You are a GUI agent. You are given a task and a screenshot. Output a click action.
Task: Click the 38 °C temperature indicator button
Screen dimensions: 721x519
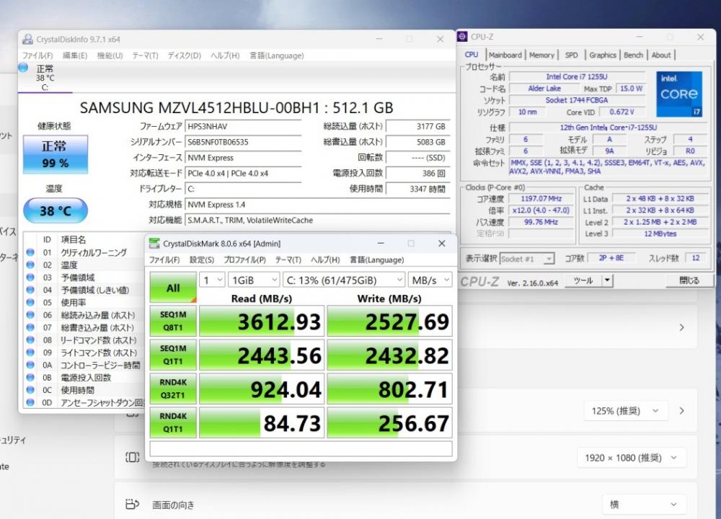click(x=55, y=211)
